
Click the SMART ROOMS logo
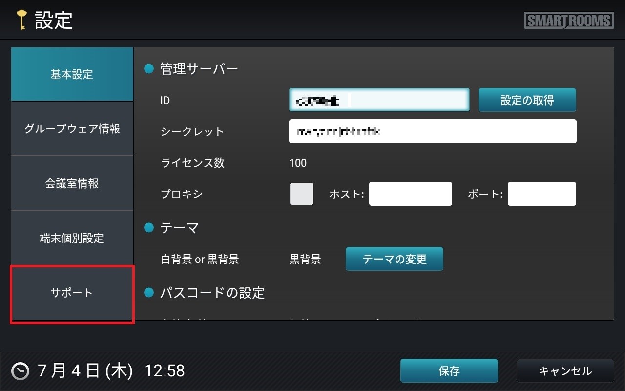coord(569,21)
